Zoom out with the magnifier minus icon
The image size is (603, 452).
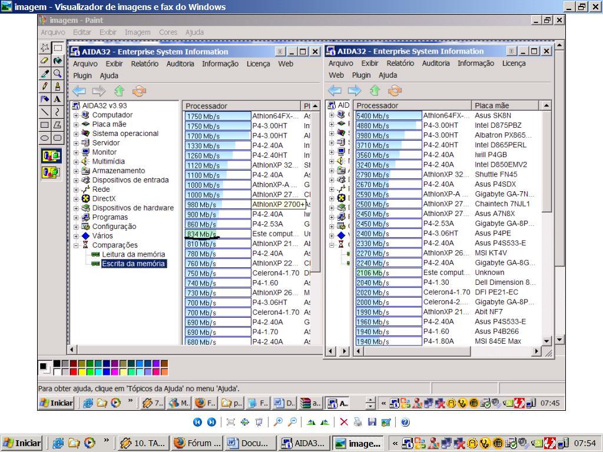[x=292, y=422]
